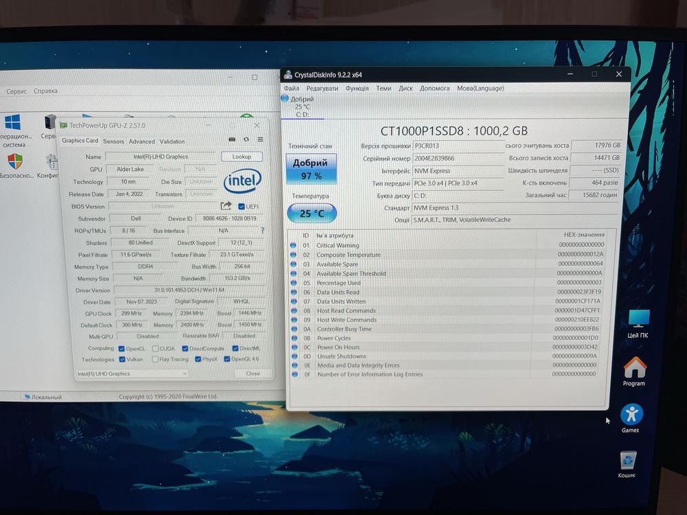
Task: Select the Сервер icon in back window
Action: (50, 122)
